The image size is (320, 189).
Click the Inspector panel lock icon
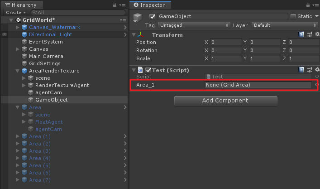click(x=308, y=5)
